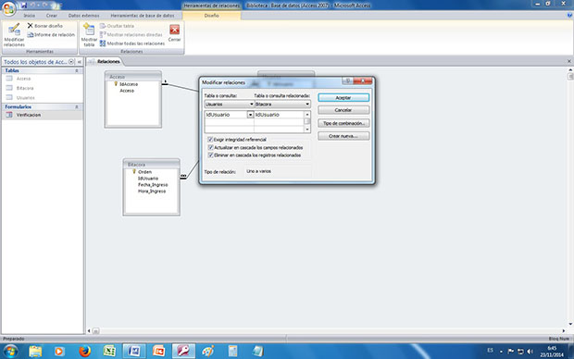574x359 pixels.
Task: Toggle Actualizar en cascada los campos relacionados
Action: click(210, 147)
